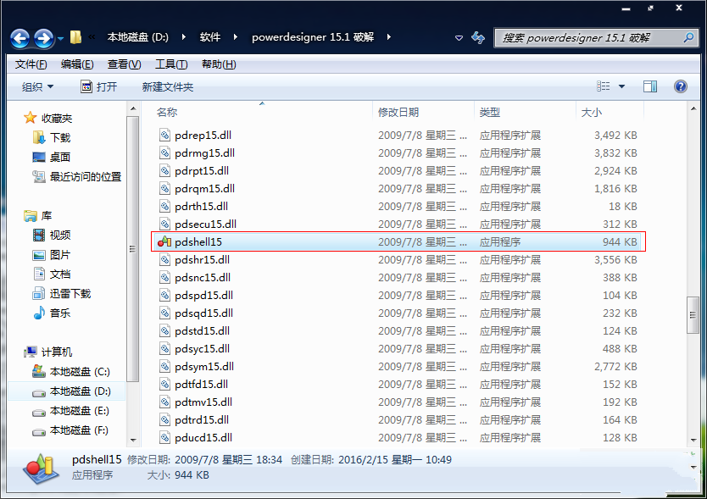This screenshot has width=707, height=499.
Task: Click the search powerdesigner 15.1 破解 box
Action: pos(595,38)
